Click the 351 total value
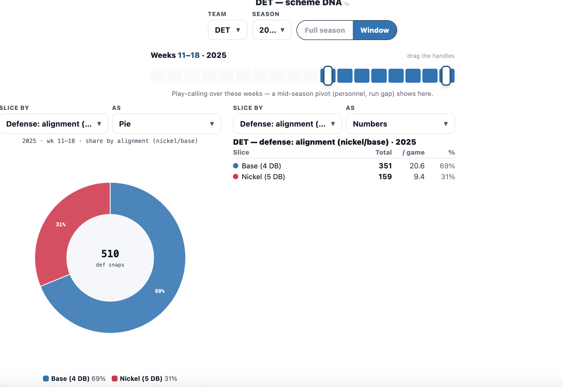The height and width of the screenshot is (387, 563). pyautogui.click(x=385, y=166)
